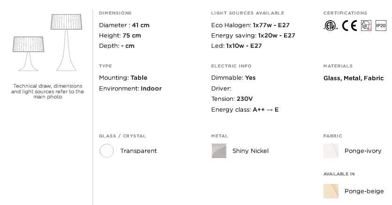Click the Transparent label
The width and height of the screenshot is (392, 205).
point(138,151)
